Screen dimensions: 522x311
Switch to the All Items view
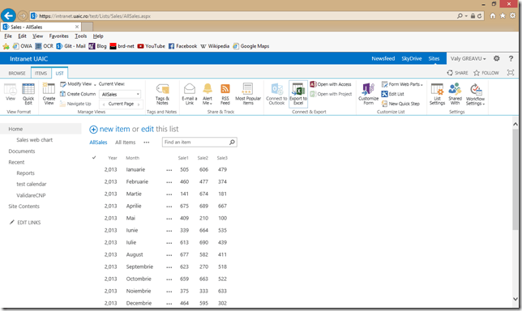tap(125, 143)
